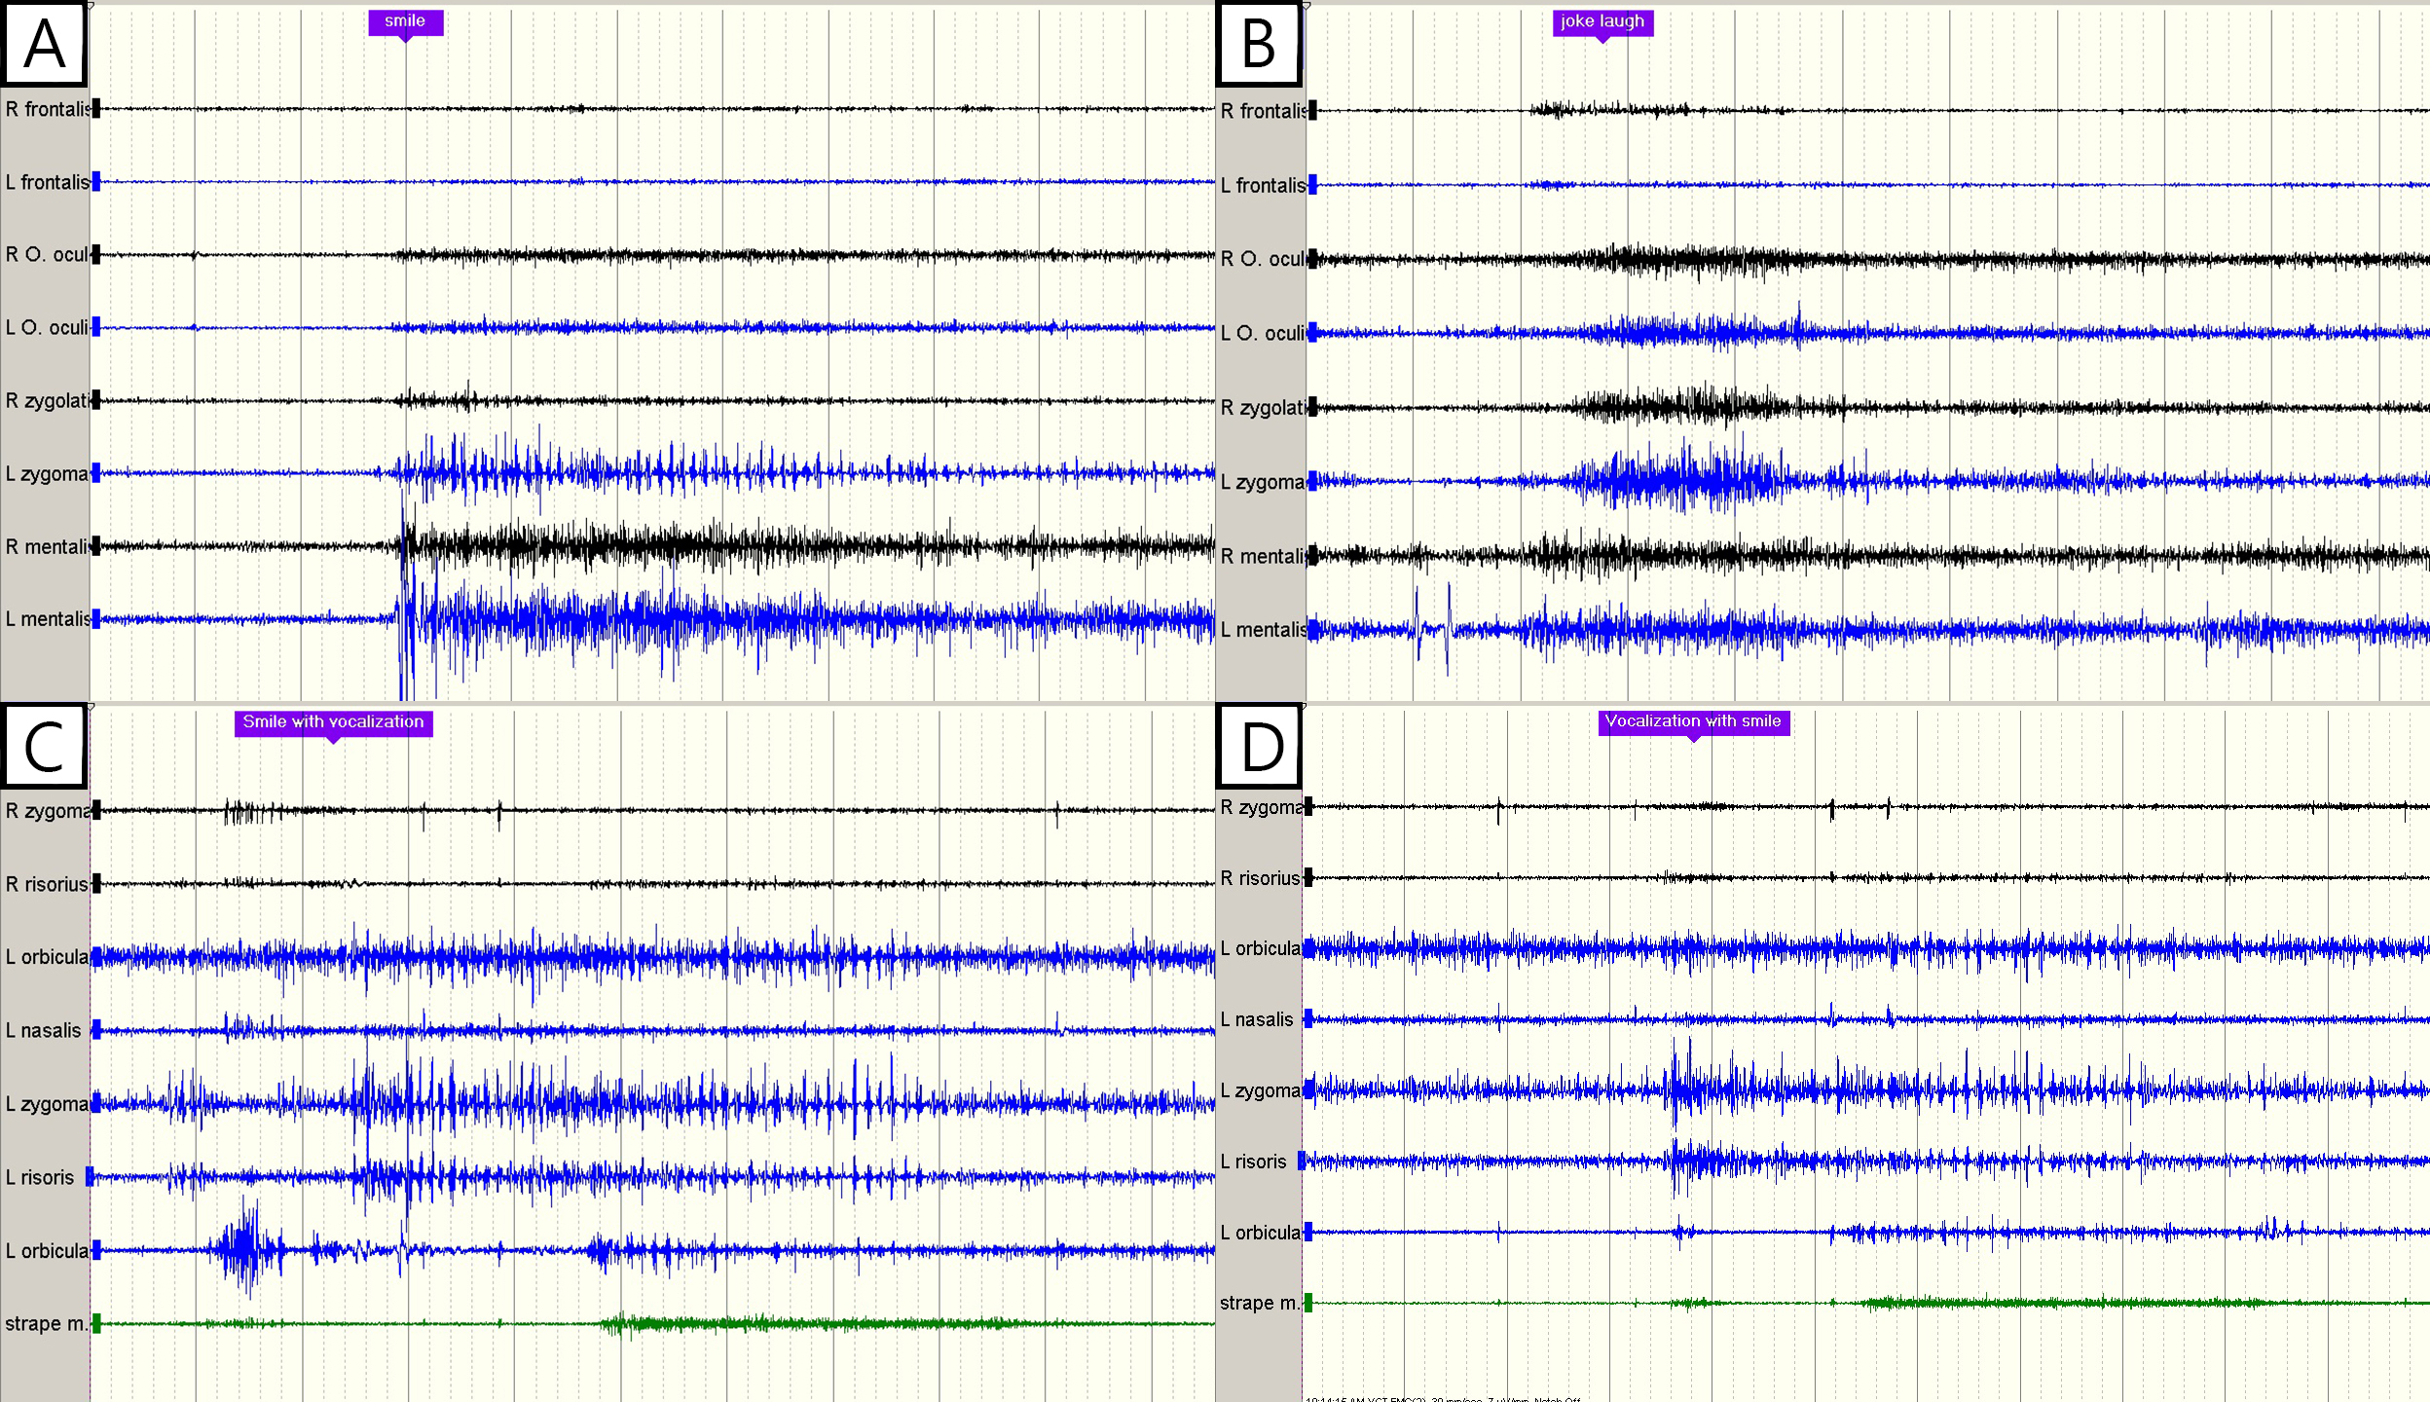This screenshot has width=2430, height=1402.
Task: Click L frontalis label in joke laugh panel
Action: (1263, 186)
